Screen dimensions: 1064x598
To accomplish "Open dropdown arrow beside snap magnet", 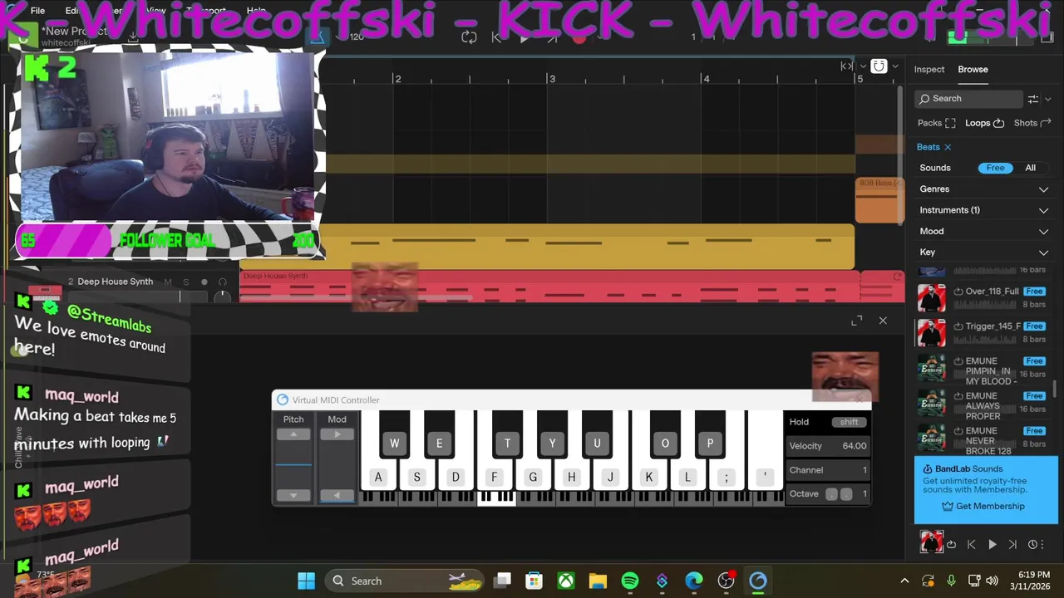I will point(895,66).
